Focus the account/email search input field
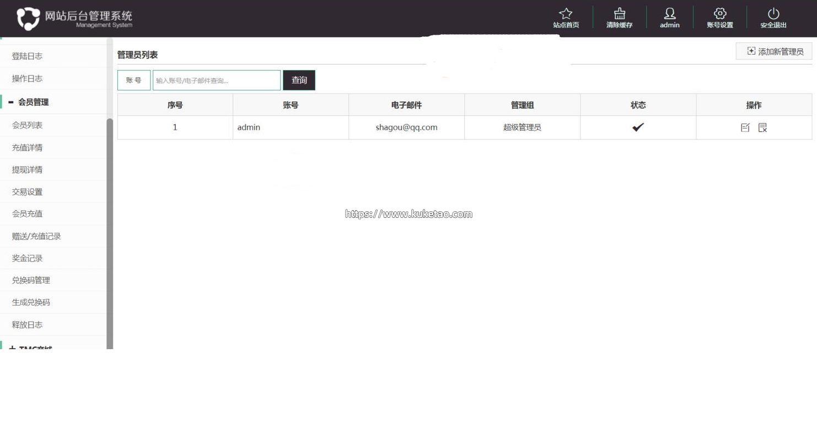817x428 pixels. click(217, 80)
